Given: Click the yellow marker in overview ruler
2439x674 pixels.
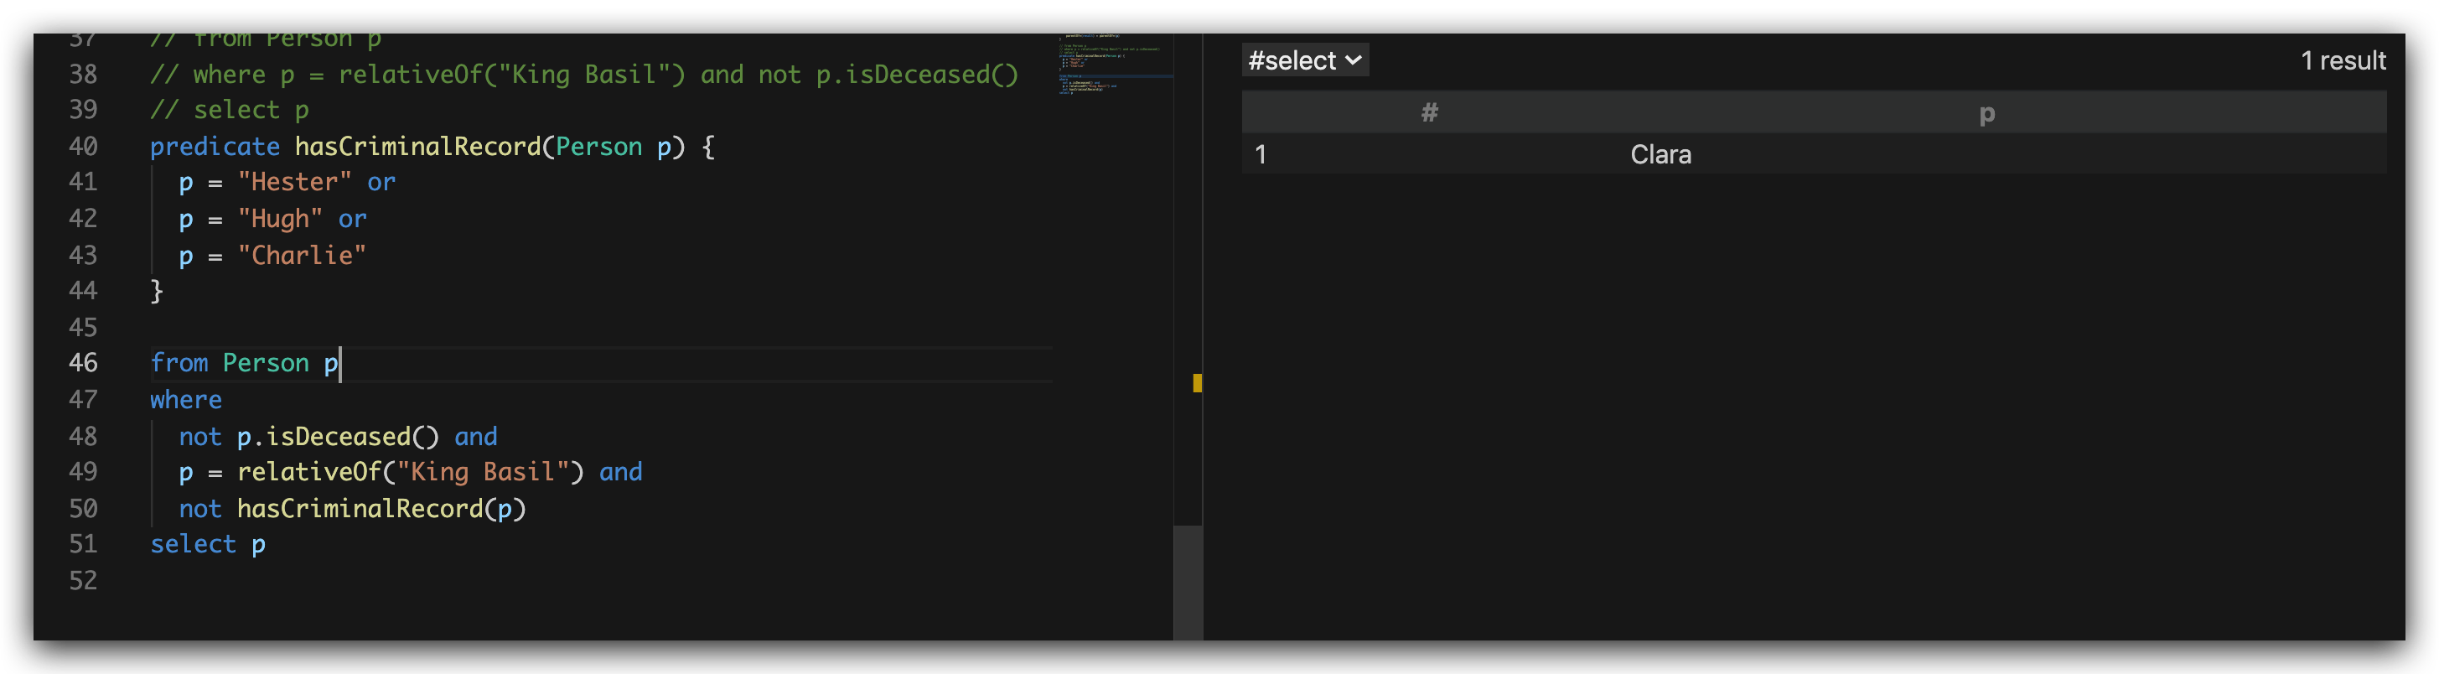Looking at the screenshot, I should [x=1197, y=383].
